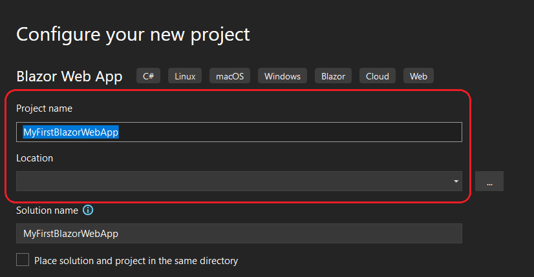Click the browse location ellipsis button
Viewport: 534px width, 277px height.
[x=489, y=181]
